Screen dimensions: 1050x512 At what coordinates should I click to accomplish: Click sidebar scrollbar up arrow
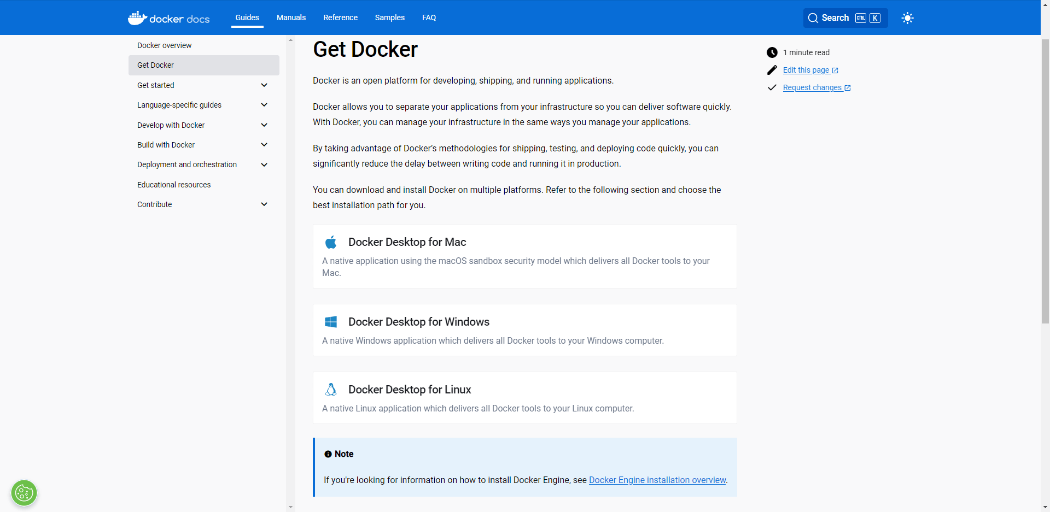290,40
